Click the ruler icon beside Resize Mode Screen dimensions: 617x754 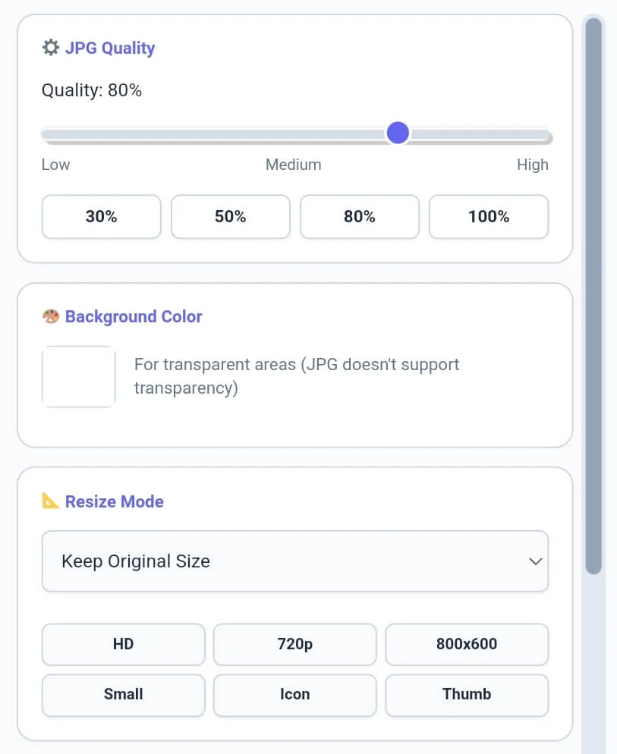pyautogui.click(x=50, y=501)
